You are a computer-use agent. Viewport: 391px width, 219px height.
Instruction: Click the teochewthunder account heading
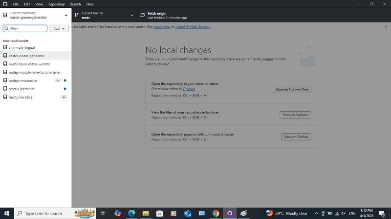click(16, 40)
